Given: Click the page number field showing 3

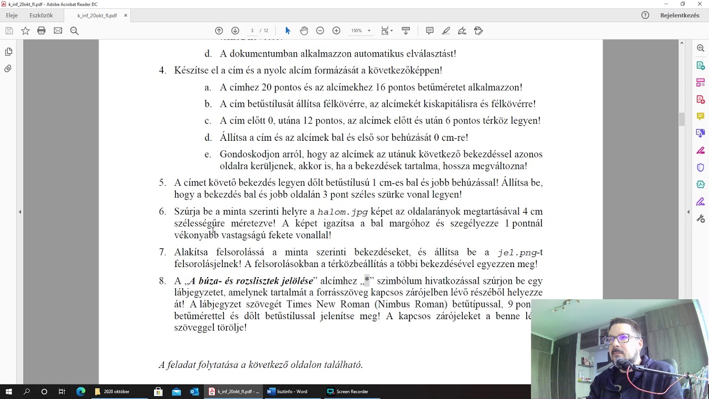Looking at the screenshot, I should point(252,31).
